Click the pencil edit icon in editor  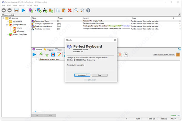59,54
